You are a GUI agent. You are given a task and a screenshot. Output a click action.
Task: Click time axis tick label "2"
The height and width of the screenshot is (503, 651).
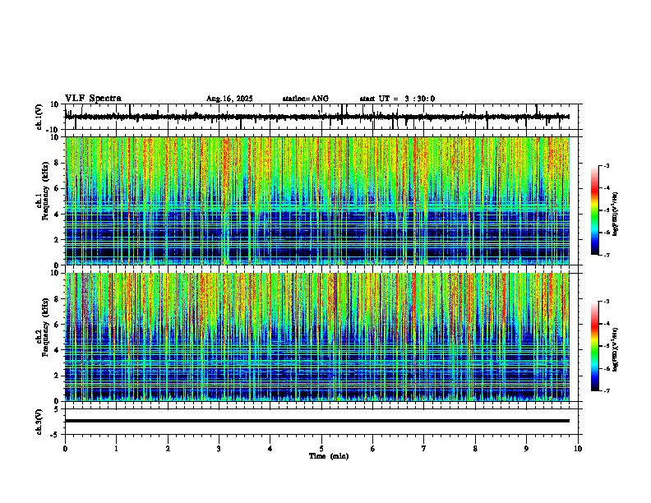[x=168, y=449]
